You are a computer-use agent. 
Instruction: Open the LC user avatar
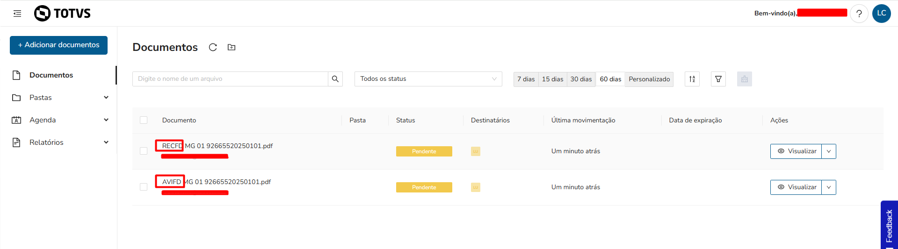pos(882,14)
